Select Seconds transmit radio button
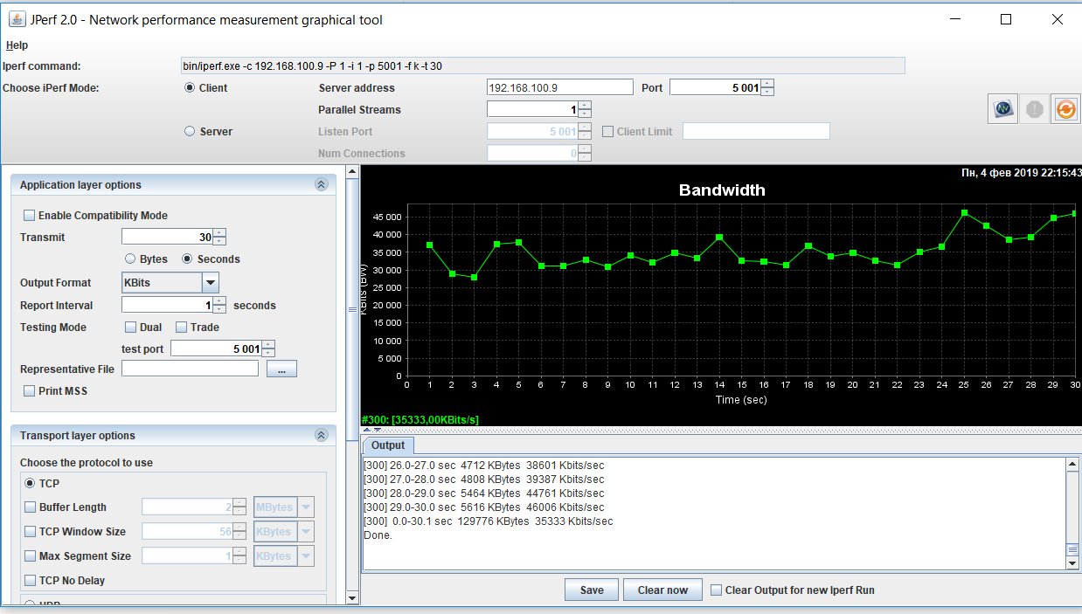 pos(187,259)
